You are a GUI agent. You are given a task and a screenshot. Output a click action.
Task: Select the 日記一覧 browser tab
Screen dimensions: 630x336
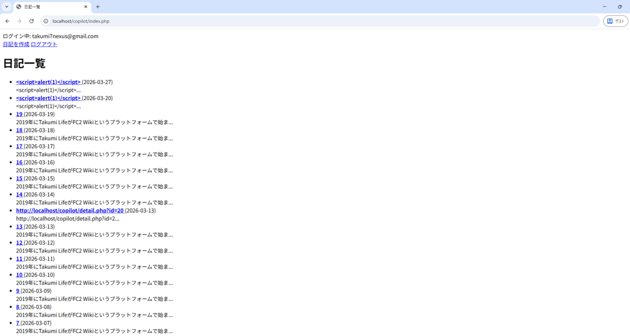click(x=51, y=7)
